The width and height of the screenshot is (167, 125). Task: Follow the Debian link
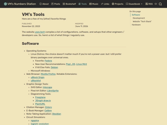(54, 67)
